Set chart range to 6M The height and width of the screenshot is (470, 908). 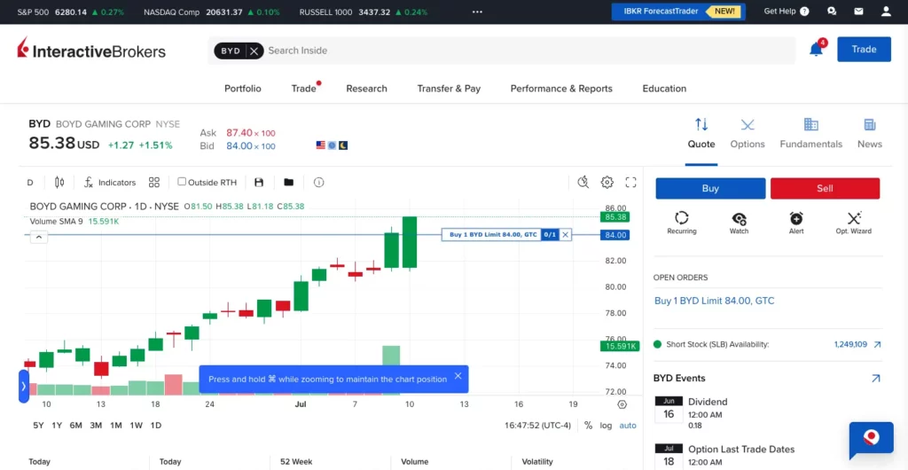[76, 426]
